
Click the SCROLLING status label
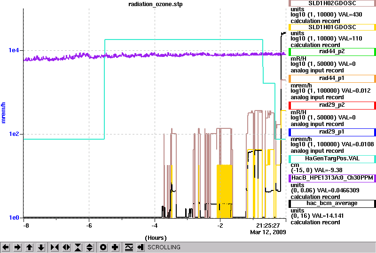click(164, 247)
